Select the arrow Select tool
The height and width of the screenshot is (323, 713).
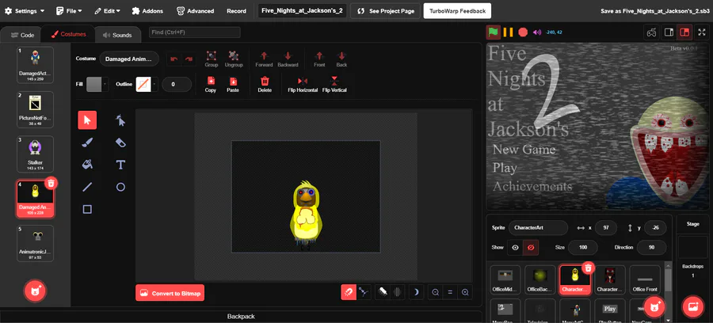(87, 120)
